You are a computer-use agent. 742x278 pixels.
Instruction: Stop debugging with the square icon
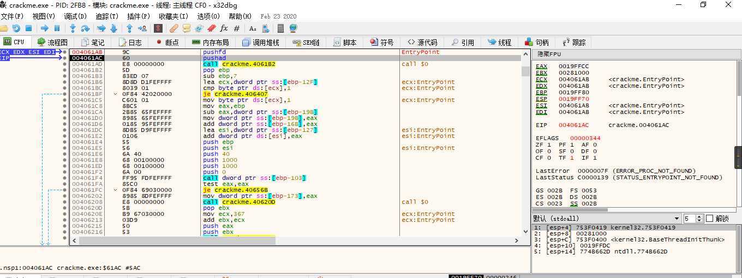click(x=29, y=28)
